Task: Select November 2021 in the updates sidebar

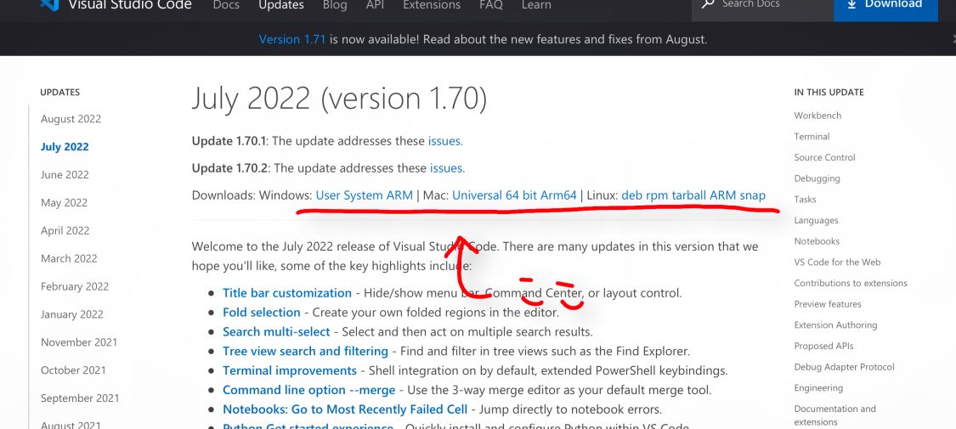Action: [79, 342]
